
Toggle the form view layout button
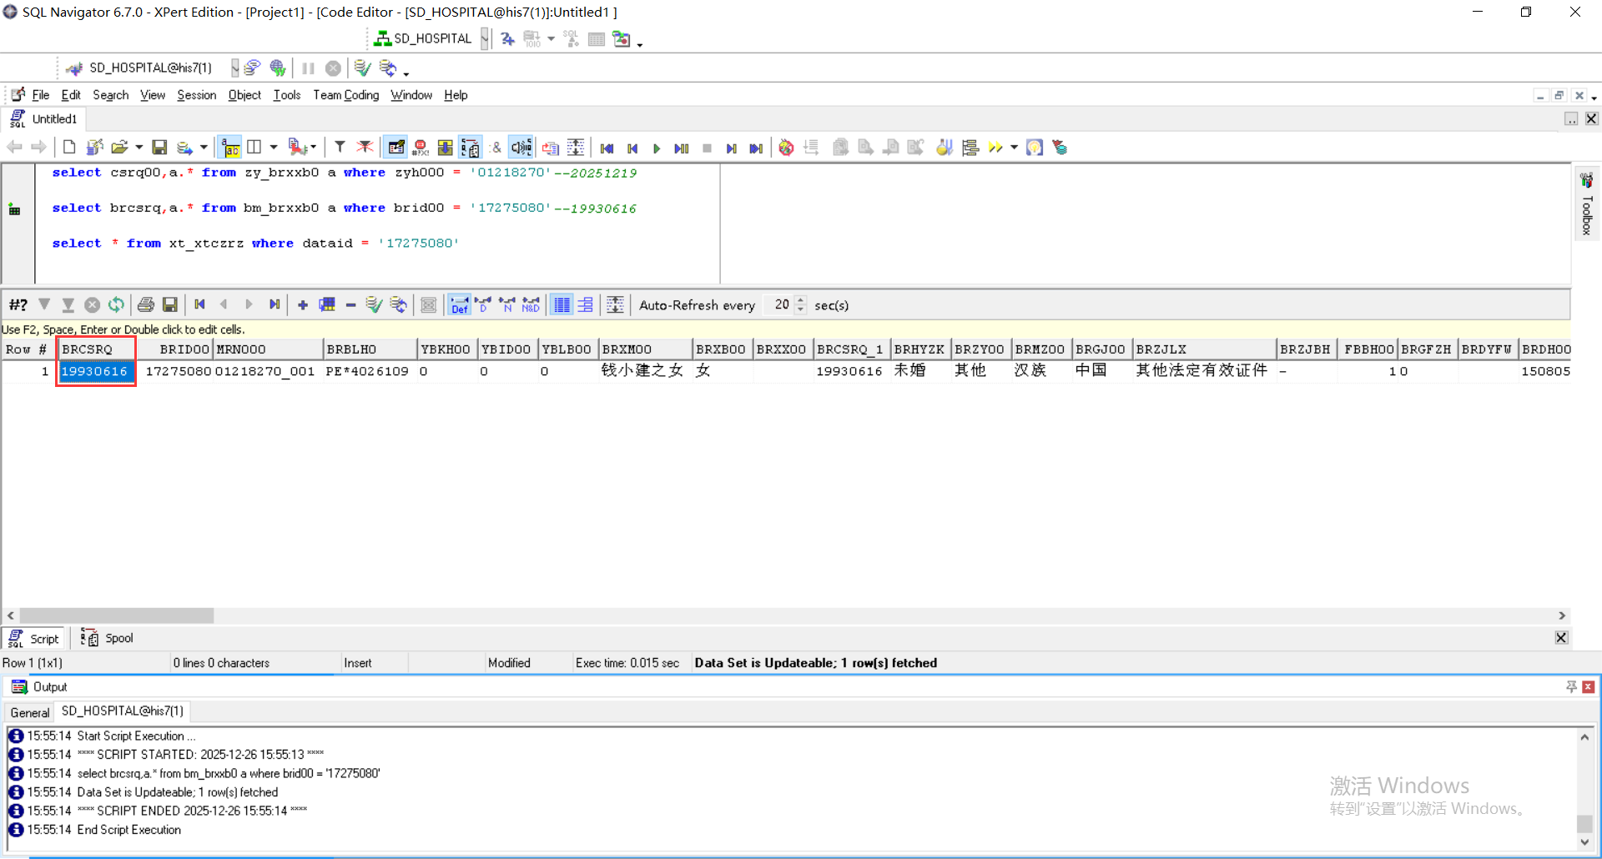click(586, 305)
